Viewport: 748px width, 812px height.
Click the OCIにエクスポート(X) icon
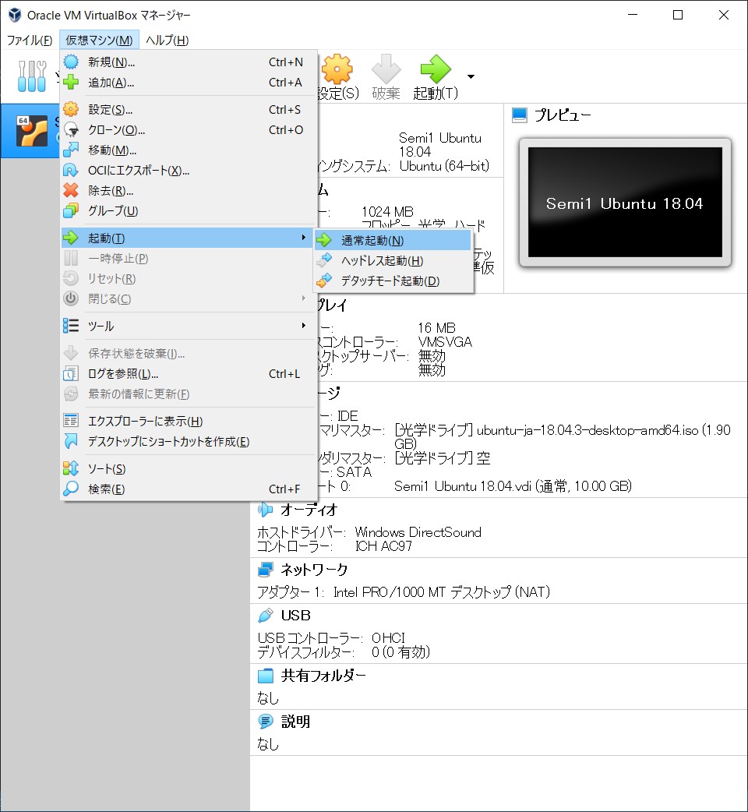(x=71, y=170)
